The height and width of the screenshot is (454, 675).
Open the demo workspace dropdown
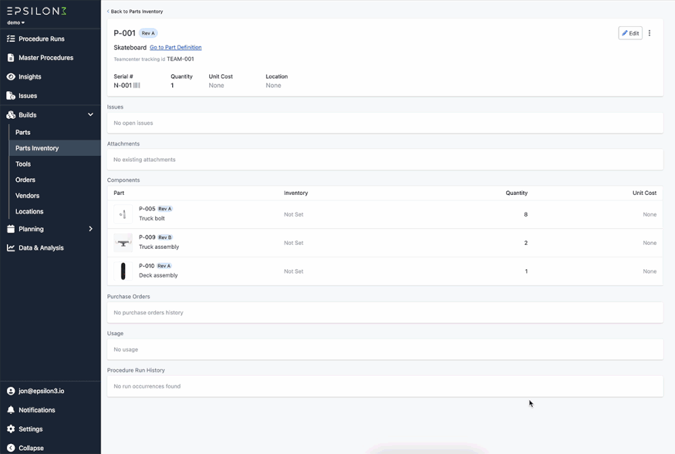15,21
